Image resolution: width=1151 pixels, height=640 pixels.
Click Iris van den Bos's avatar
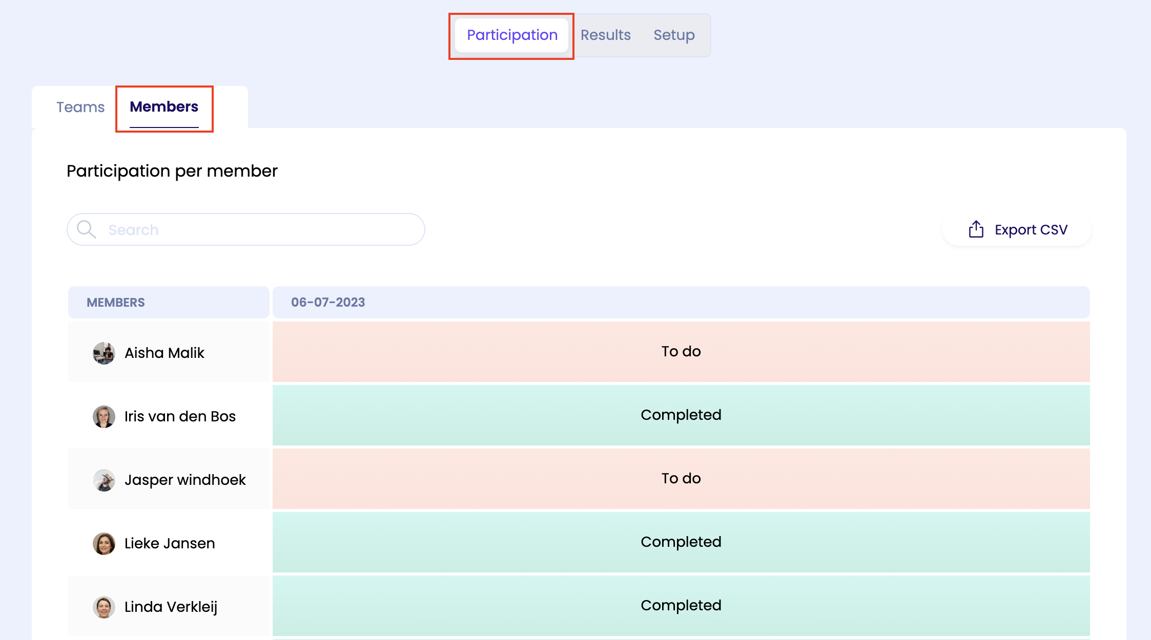coord(104,416)
